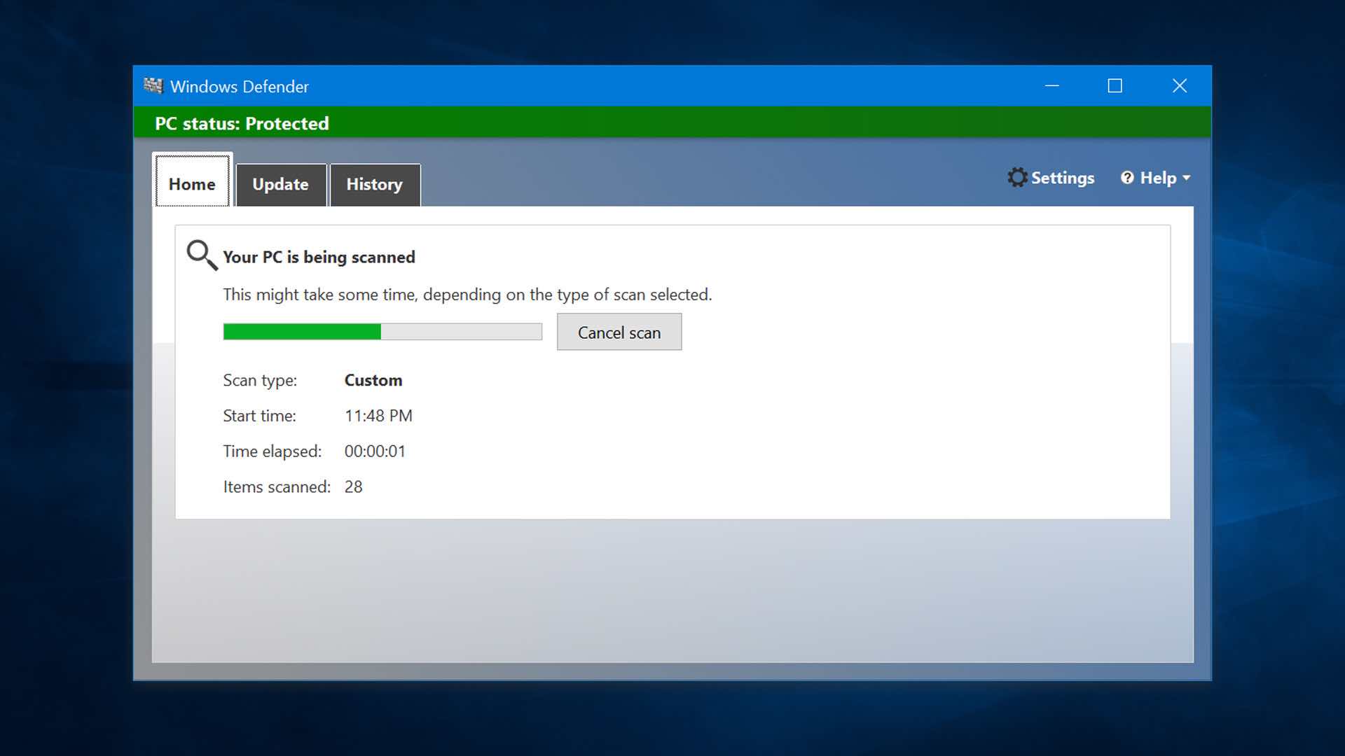
Task: Cancel the current running scan
Action: (x=619, y=331)
